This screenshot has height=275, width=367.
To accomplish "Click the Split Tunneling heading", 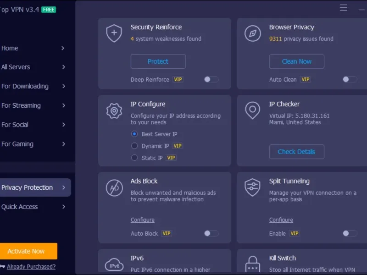I will coord(289,181).
